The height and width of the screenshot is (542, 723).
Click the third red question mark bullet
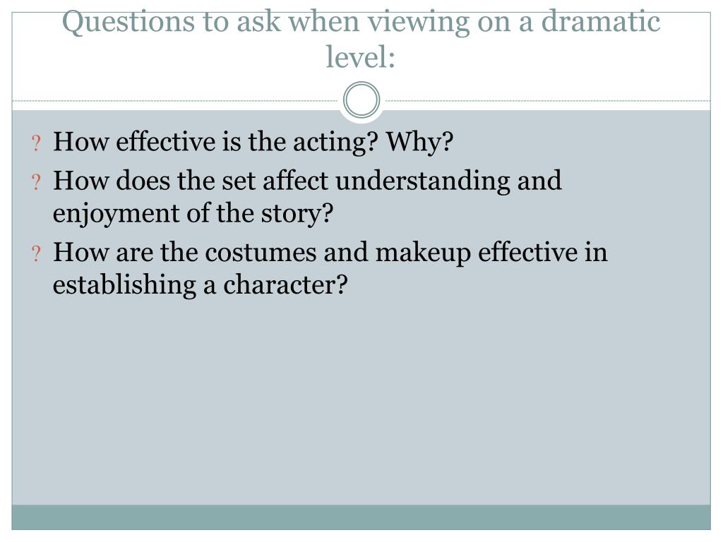point(36,253)
